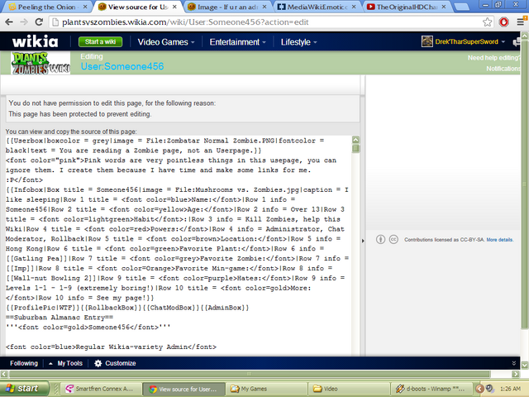Expand the Lifestyle dropdown
The width and height of the screenshot is (529, 397).
click(x=299, y=42)
